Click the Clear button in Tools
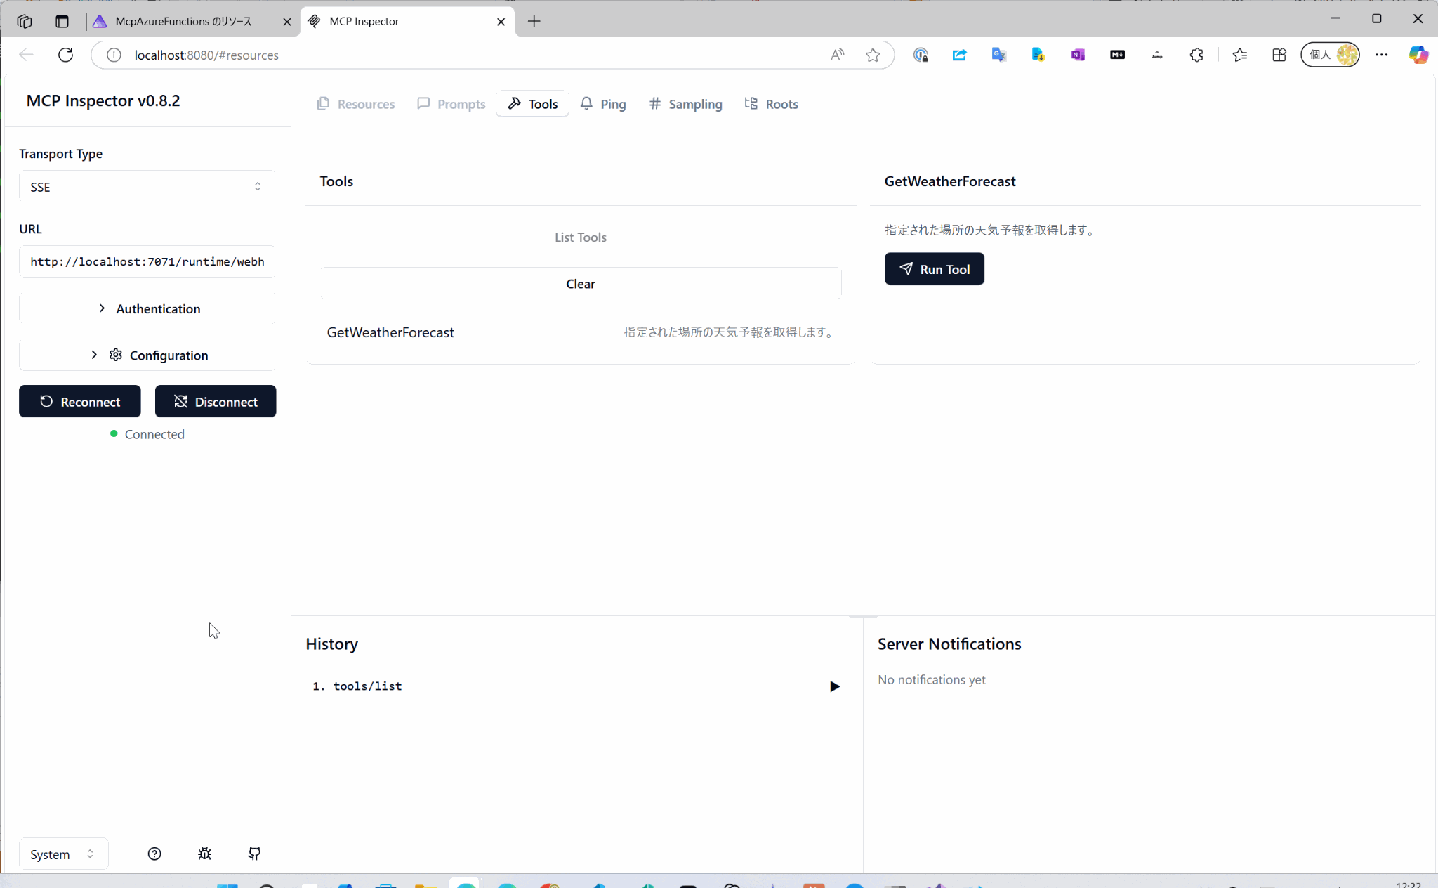Viewport: 1438px width, 888px height. pos(580,284)
